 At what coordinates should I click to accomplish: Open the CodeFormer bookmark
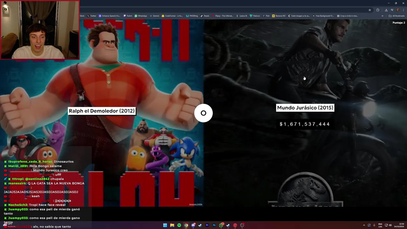(172, 16)
